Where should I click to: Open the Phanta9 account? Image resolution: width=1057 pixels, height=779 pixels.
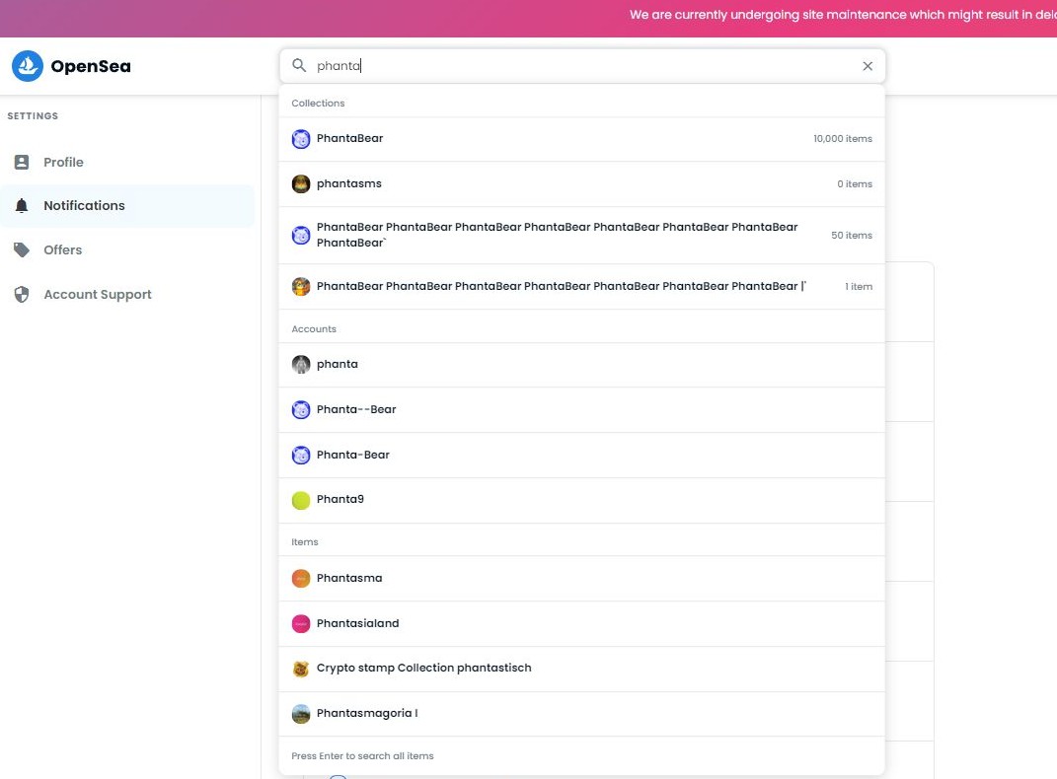581,500
